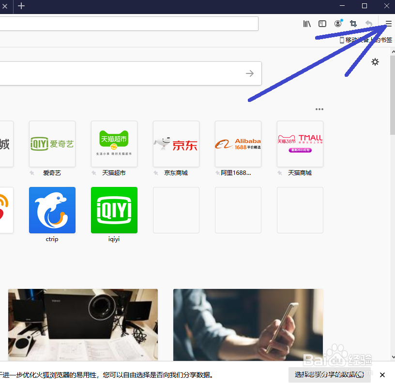Toggle the sidebar panel icon

tap(322, 24)
